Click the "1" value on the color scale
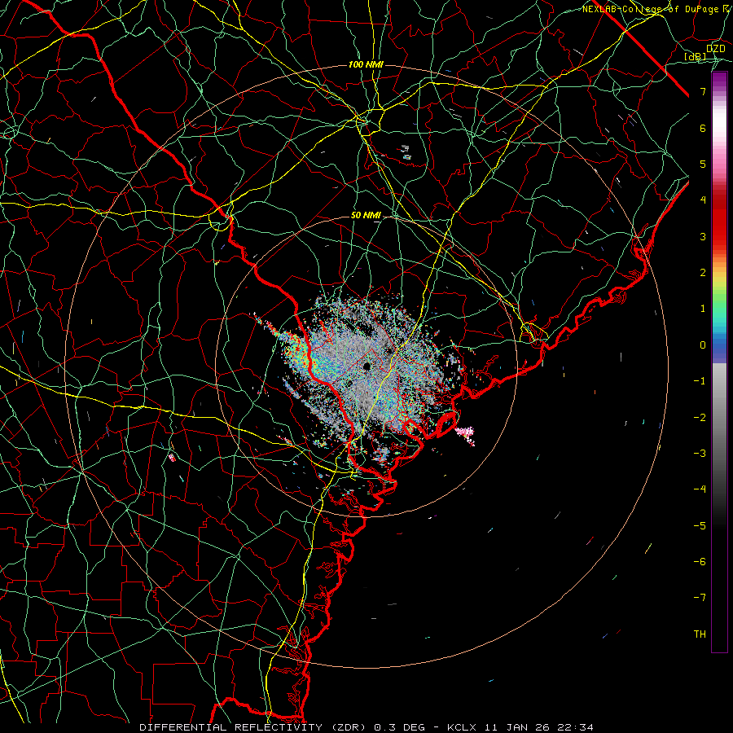The height and width of the screenshot is (733, 733). (703, 309)
